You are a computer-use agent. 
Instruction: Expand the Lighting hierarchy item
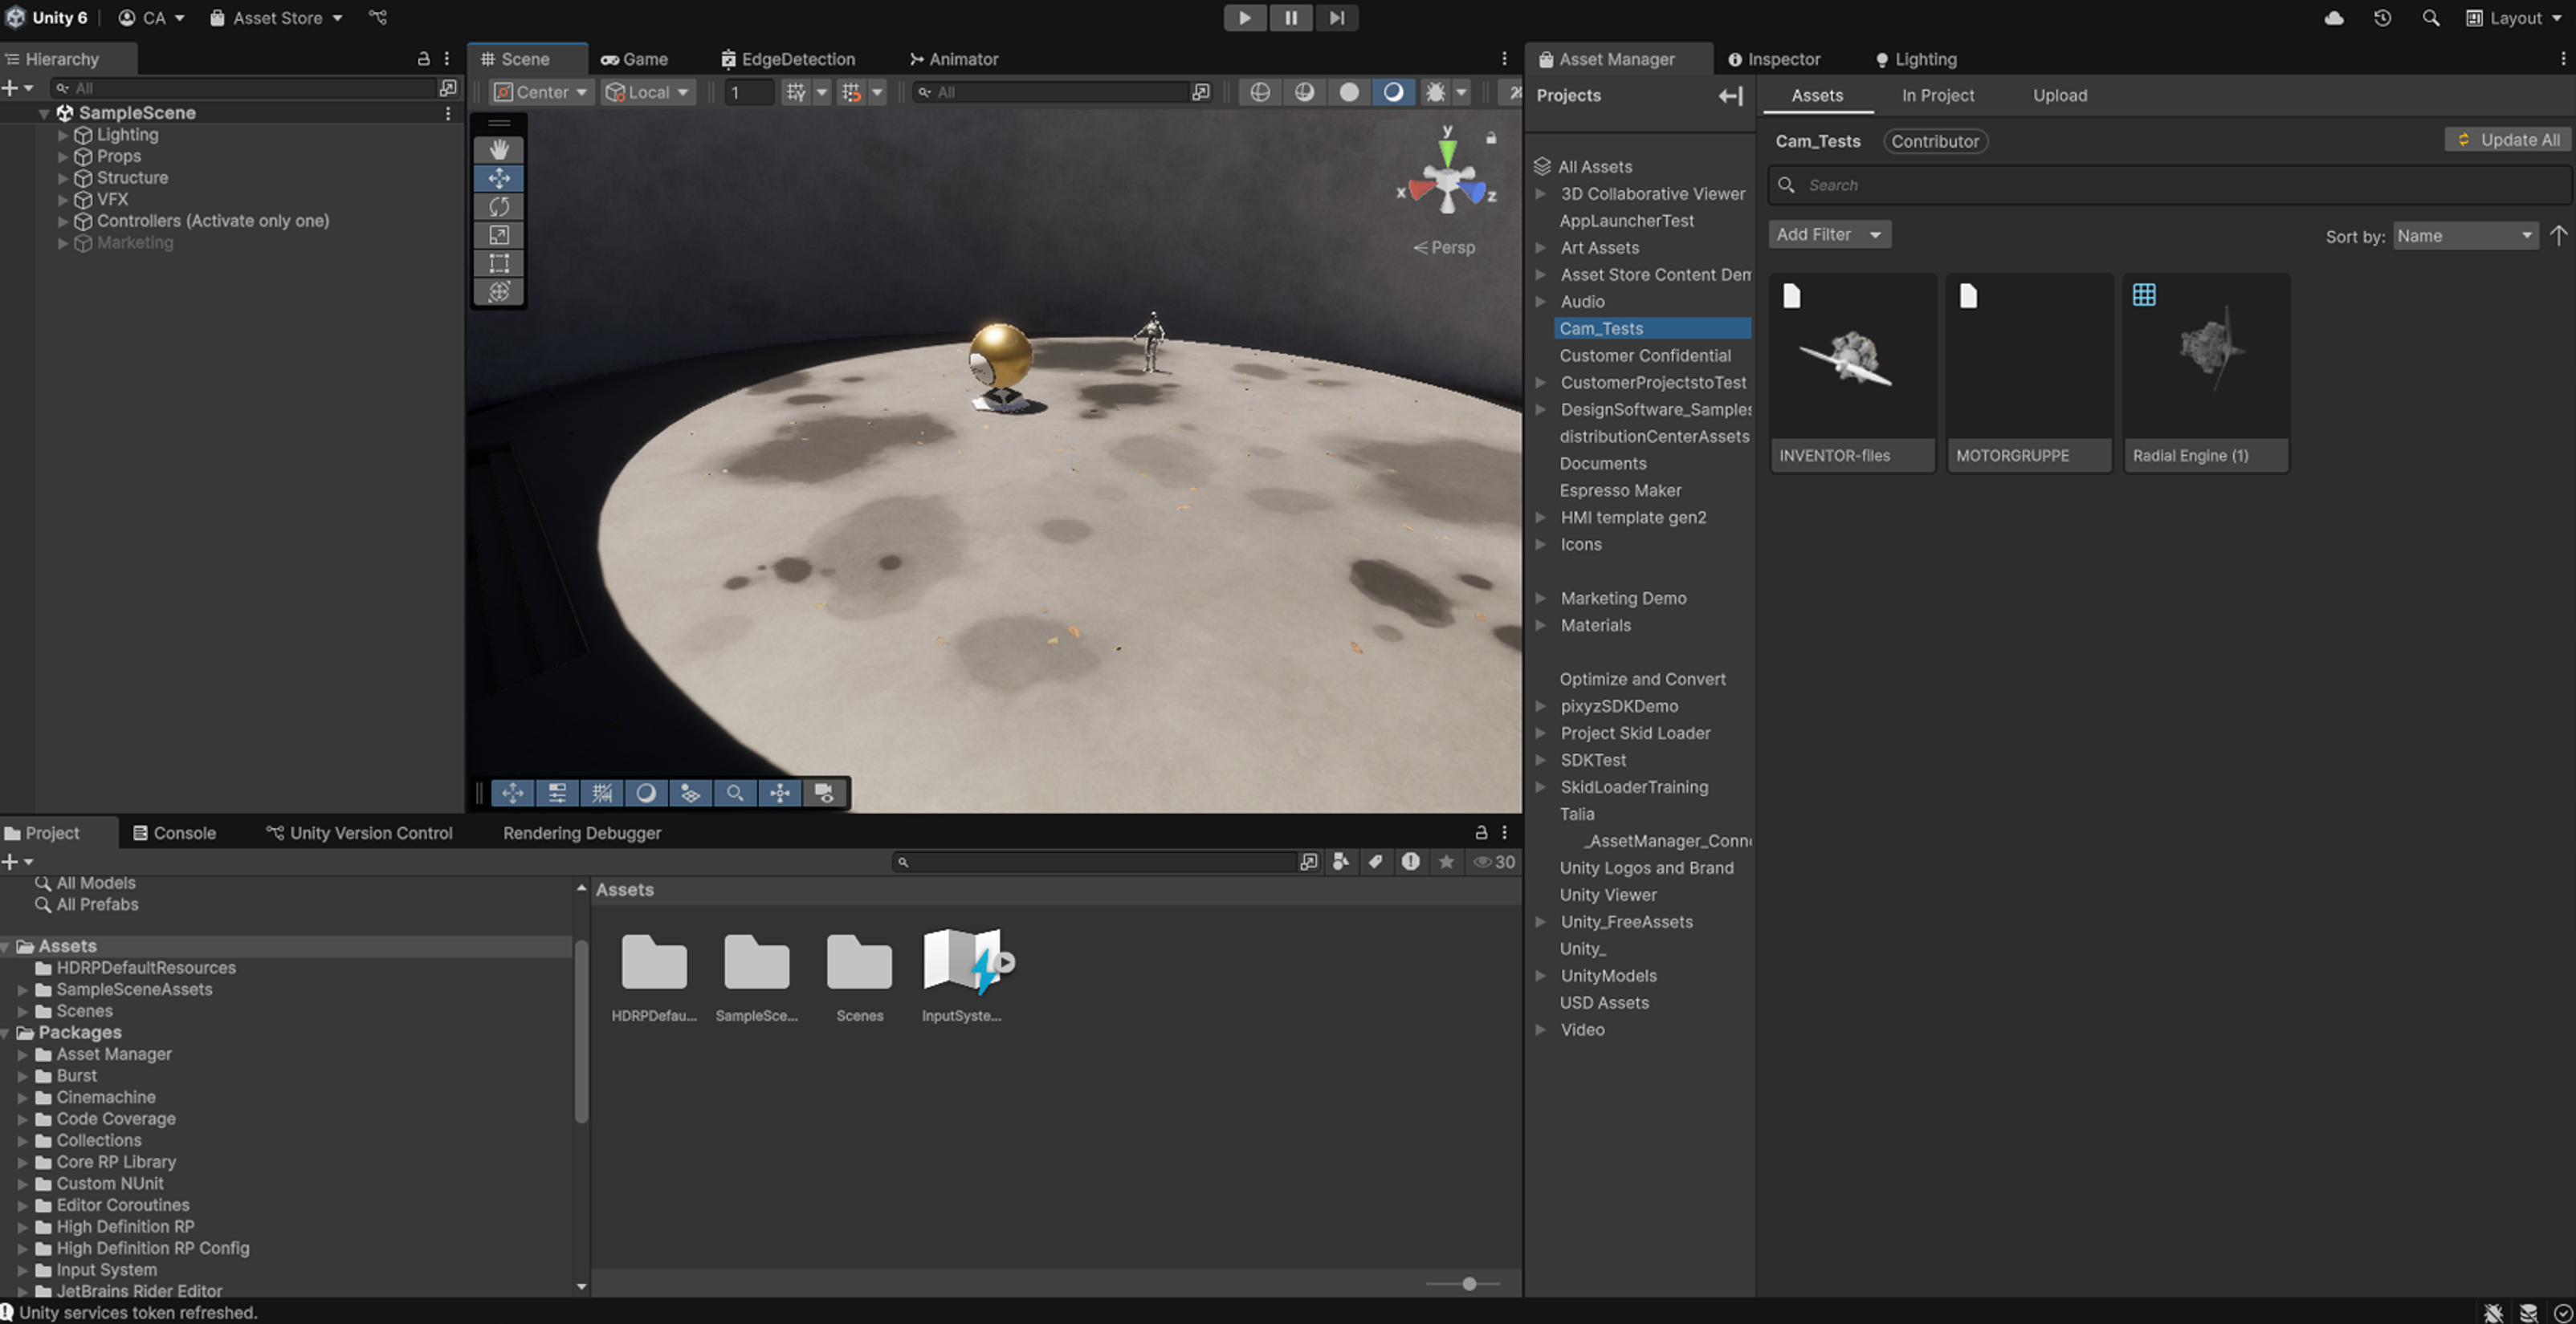(x=63, y=135)
